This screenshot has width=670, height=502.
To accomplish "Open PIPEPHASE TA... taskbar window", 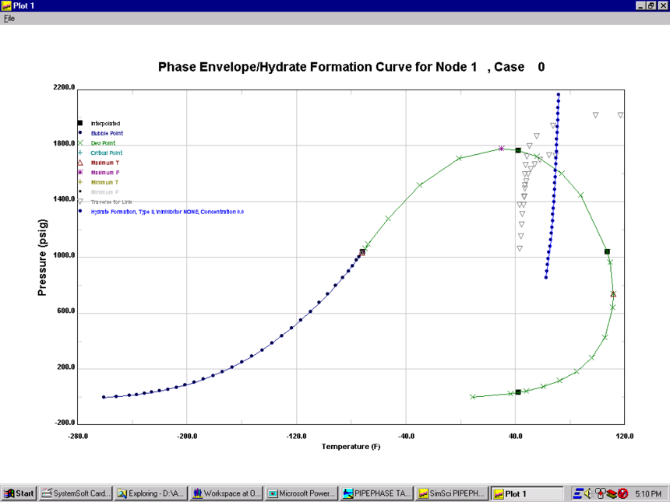I will click(x=376, y=493).
